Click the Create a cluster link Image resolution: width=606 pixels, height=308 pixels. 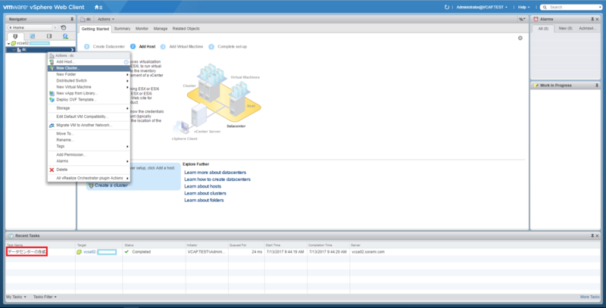coord(111,185)
